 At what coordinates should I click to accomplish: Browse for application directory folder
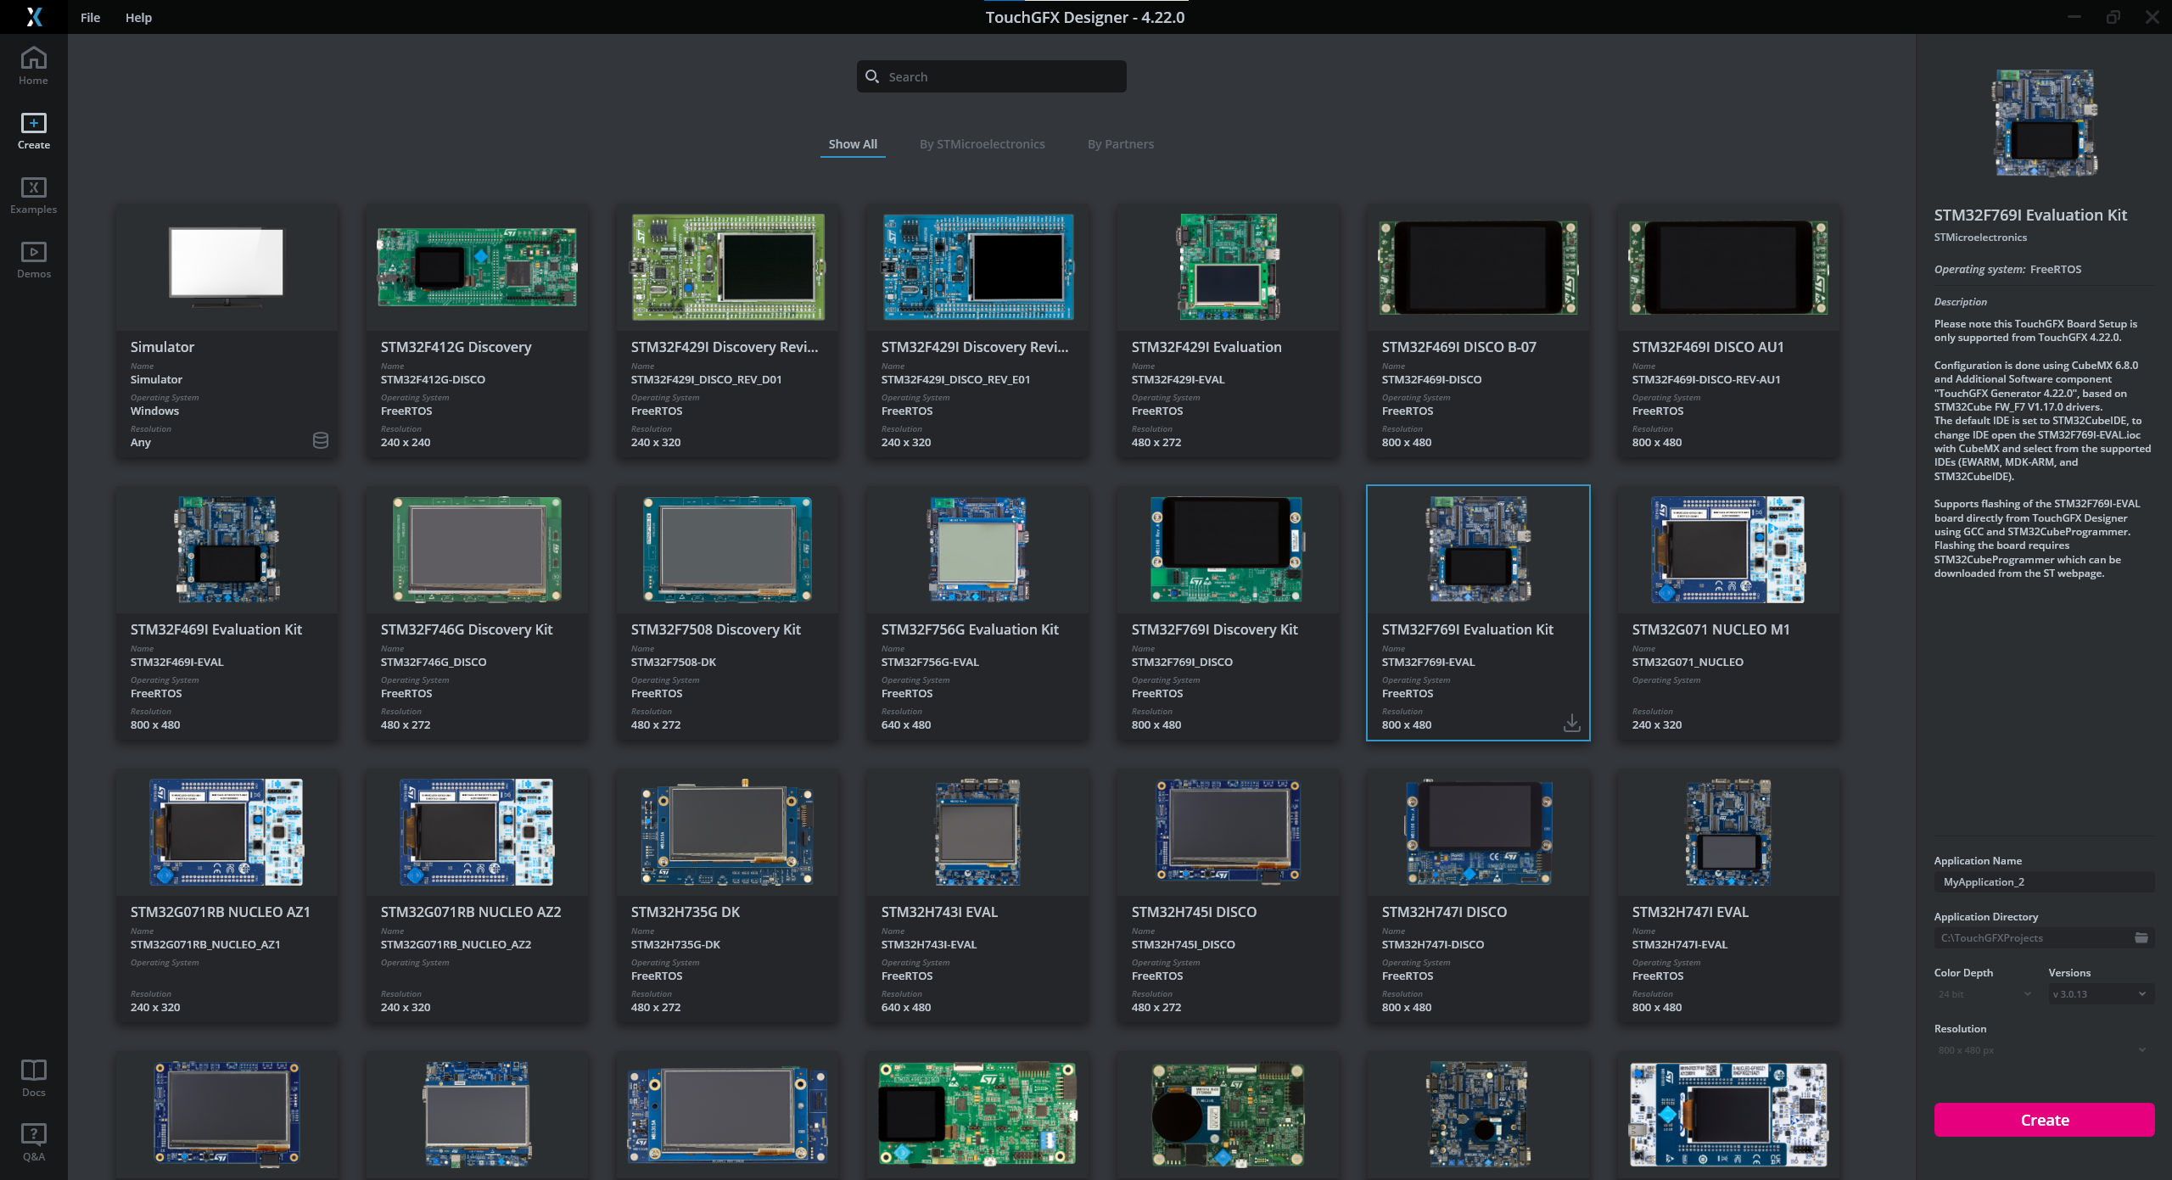[x=2141, y=937]
